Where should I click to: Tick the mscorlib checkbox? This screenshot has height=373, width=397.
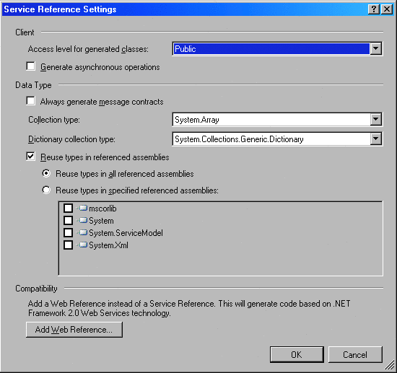point(68,208)
